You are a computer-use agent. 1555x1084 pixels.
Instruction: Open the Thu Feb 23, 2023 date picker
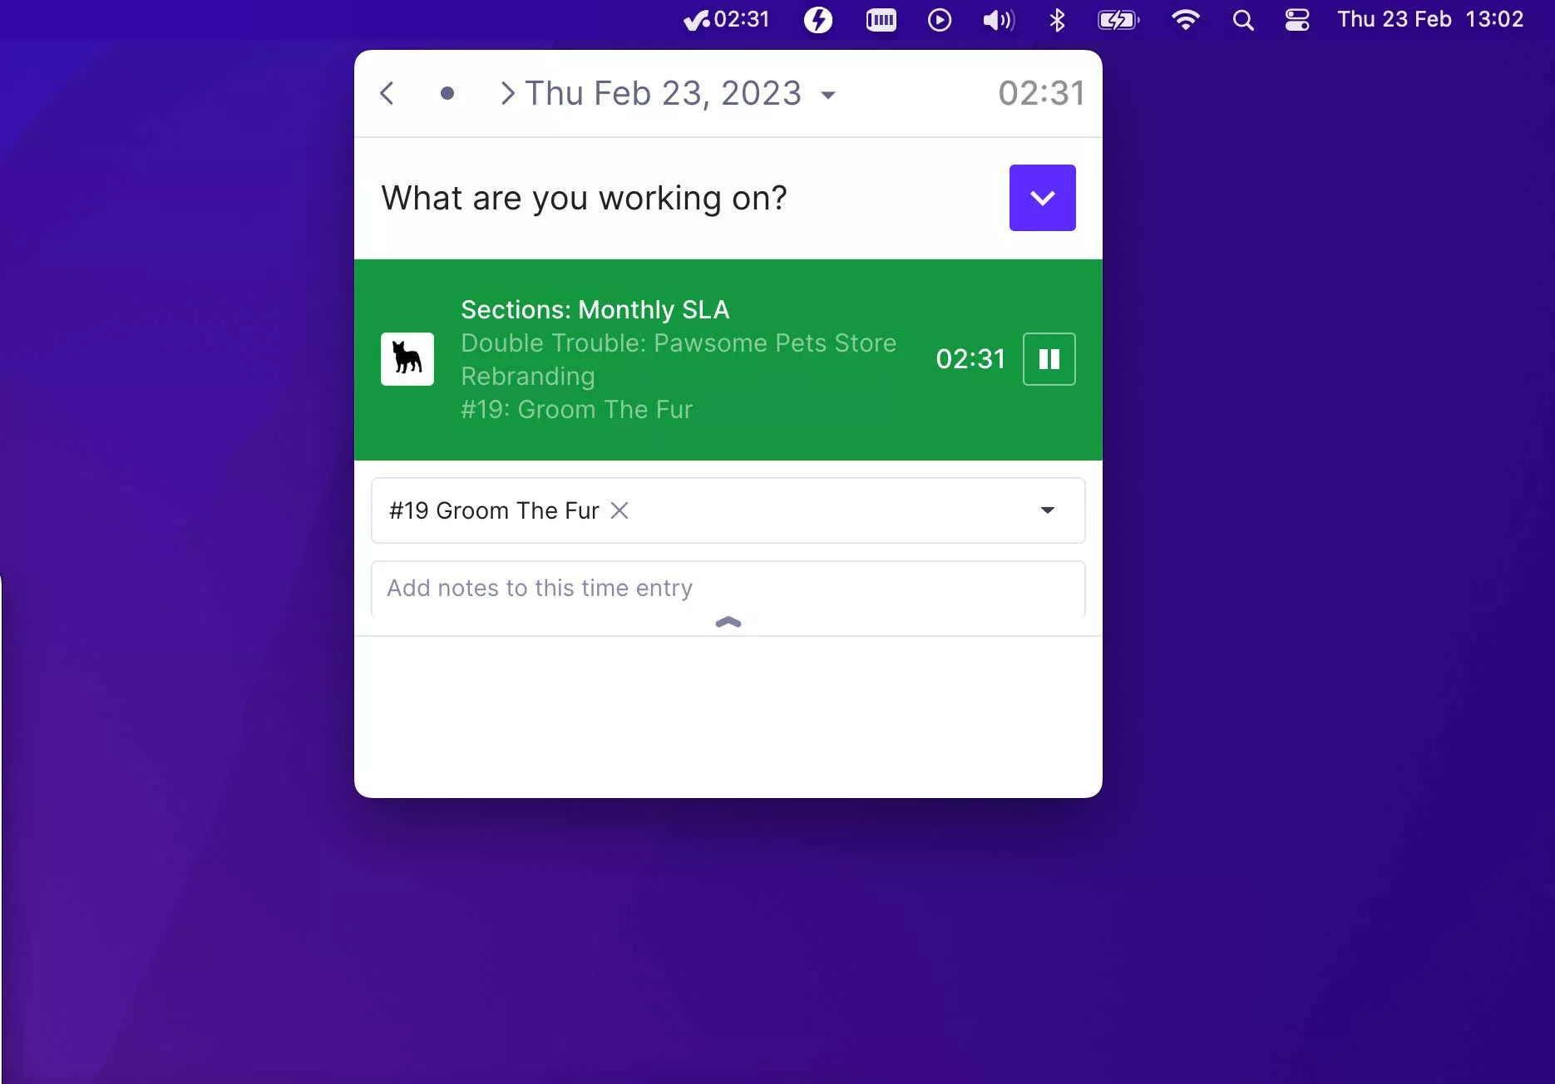tap(680, 93)
